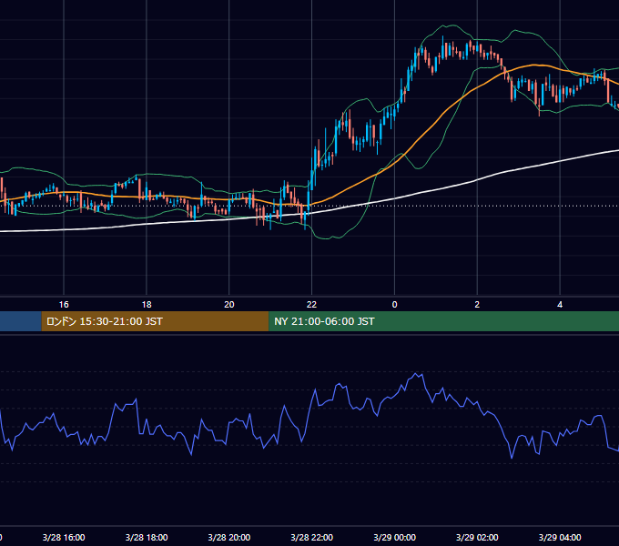This screenshot has height=546, width=619.
Task: Click time axis label 0
Action: point(394,305)
